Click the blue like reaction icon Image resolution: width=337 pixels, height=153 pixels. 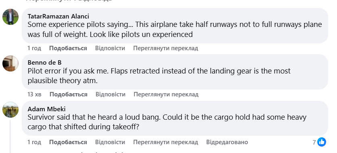click(322, 142)
